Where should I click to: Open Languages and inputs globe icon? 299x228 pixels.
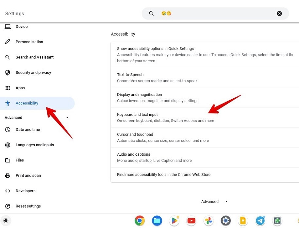click(x=8, y=145)
